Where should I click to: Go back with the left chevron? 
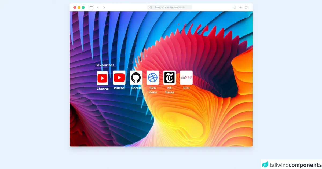click(98, 8)
